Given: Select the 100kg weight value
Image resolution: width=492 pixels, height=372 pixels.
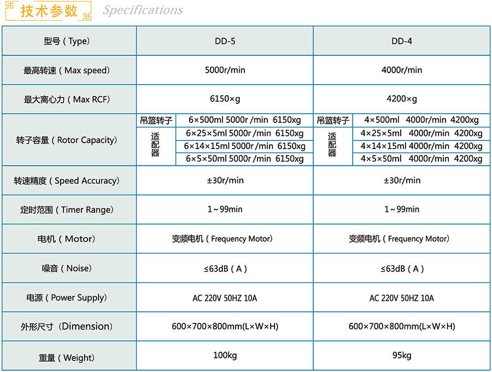Looking at the screenshot, I should pyautogui.click(x=225, y=356).
